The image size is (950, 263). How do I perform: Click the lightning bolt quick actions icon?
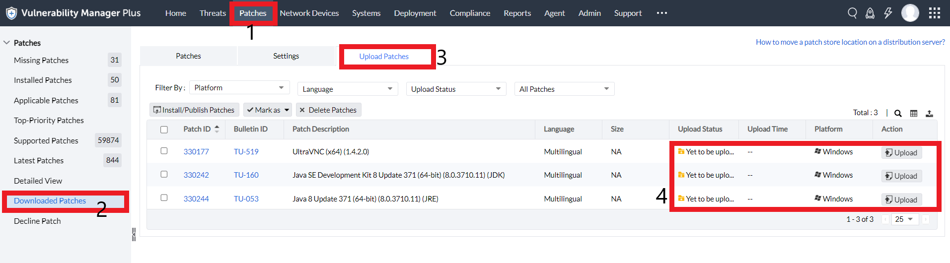coord(888,13)
